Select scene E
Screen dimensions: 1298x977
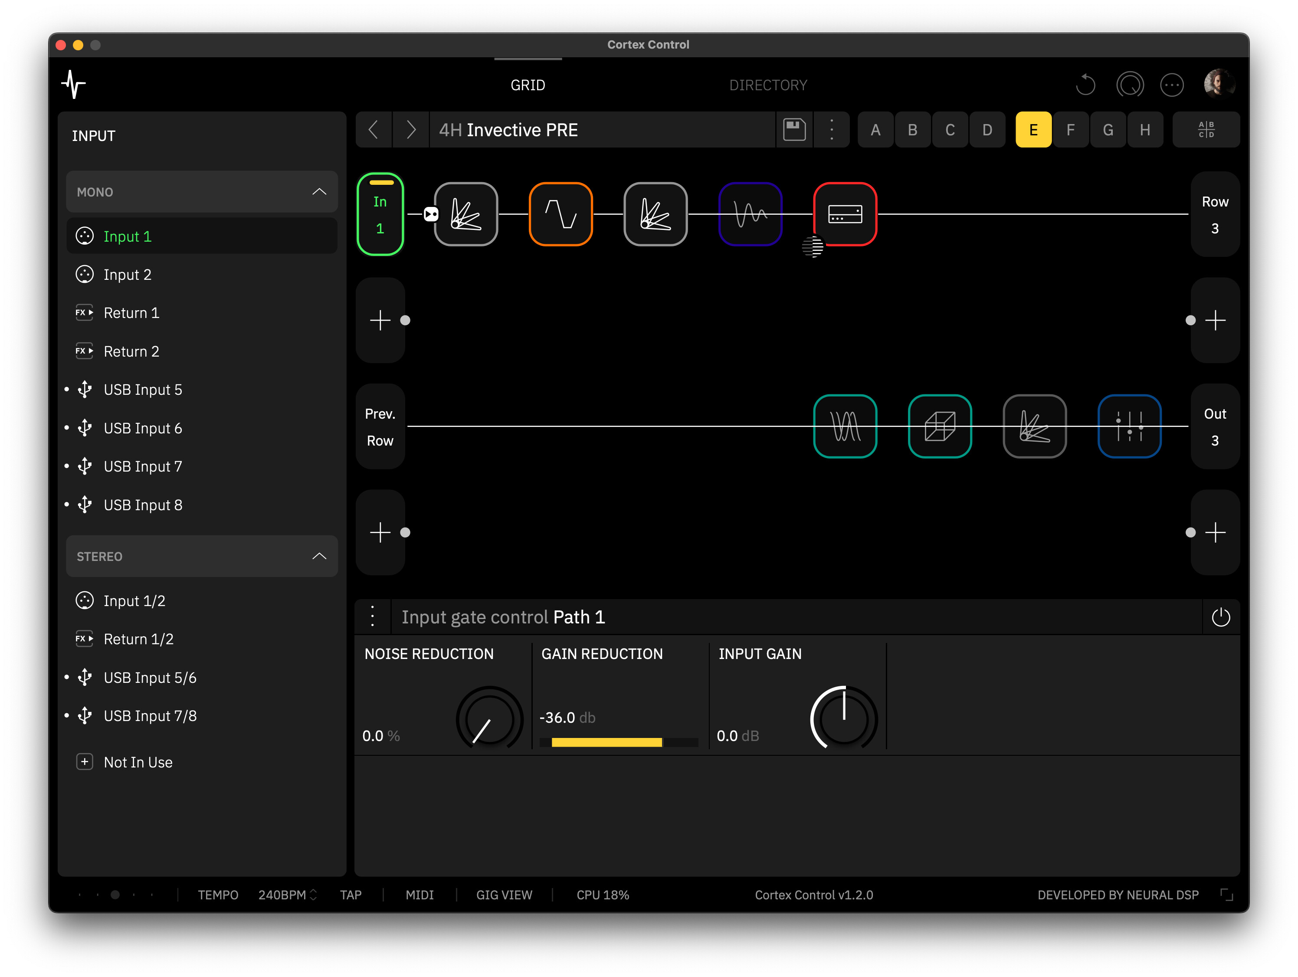click(1033, 129)
